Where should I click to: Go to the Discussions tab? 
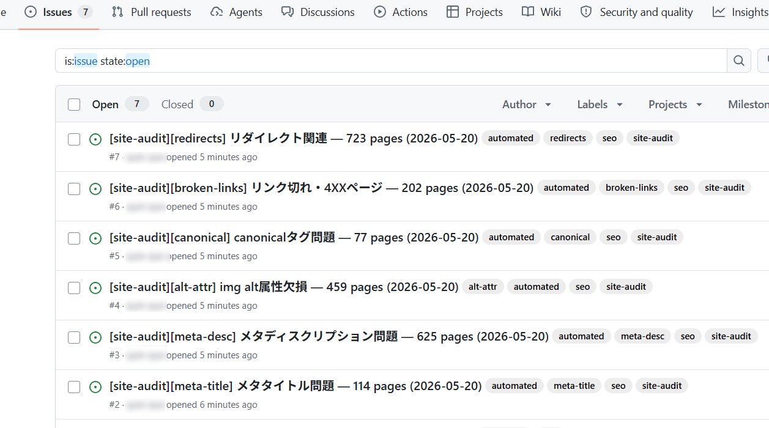(x=318, y=12)
